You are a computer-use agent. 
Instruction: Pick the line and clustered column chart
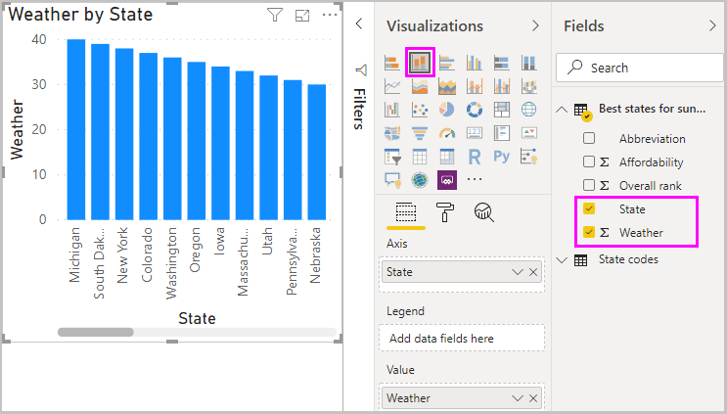coord(502,86)
